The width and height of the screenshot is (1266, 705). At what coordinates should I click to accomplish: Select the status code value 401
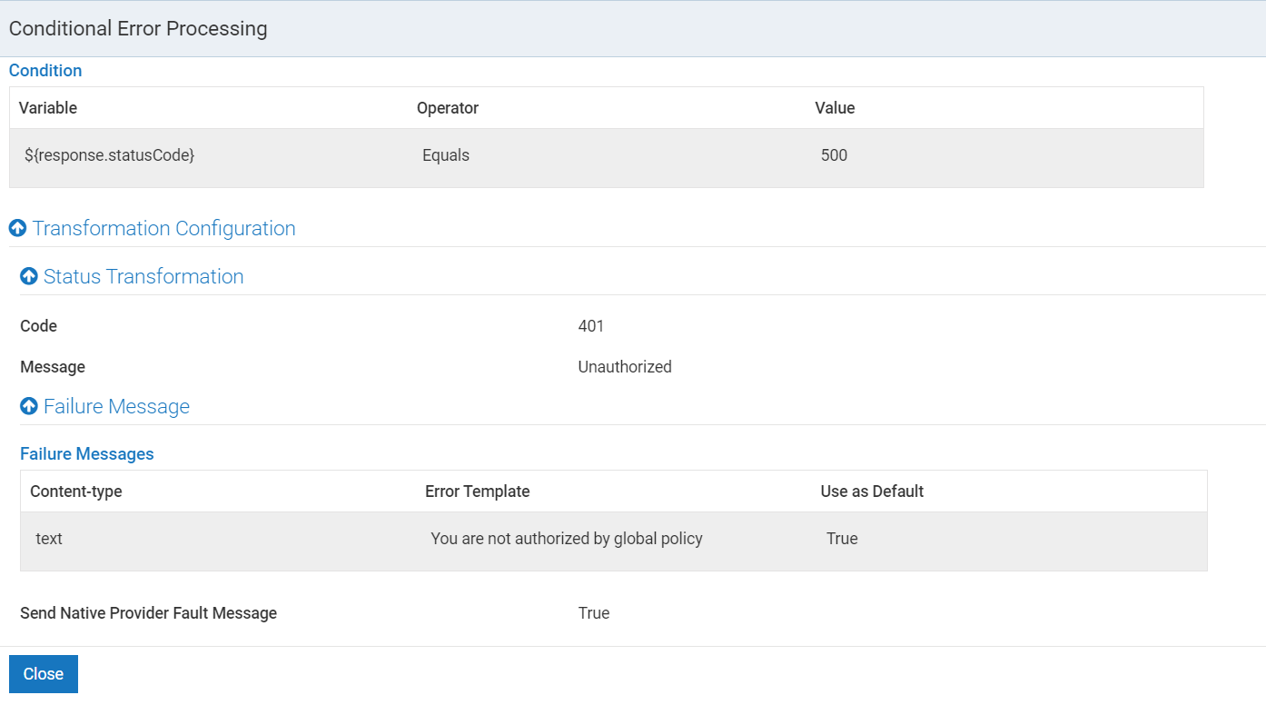[589, 325]
